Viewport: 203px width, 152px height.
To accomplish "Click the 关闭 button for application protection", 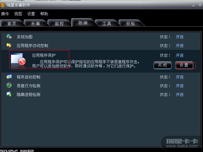I will tap(163, 65).
